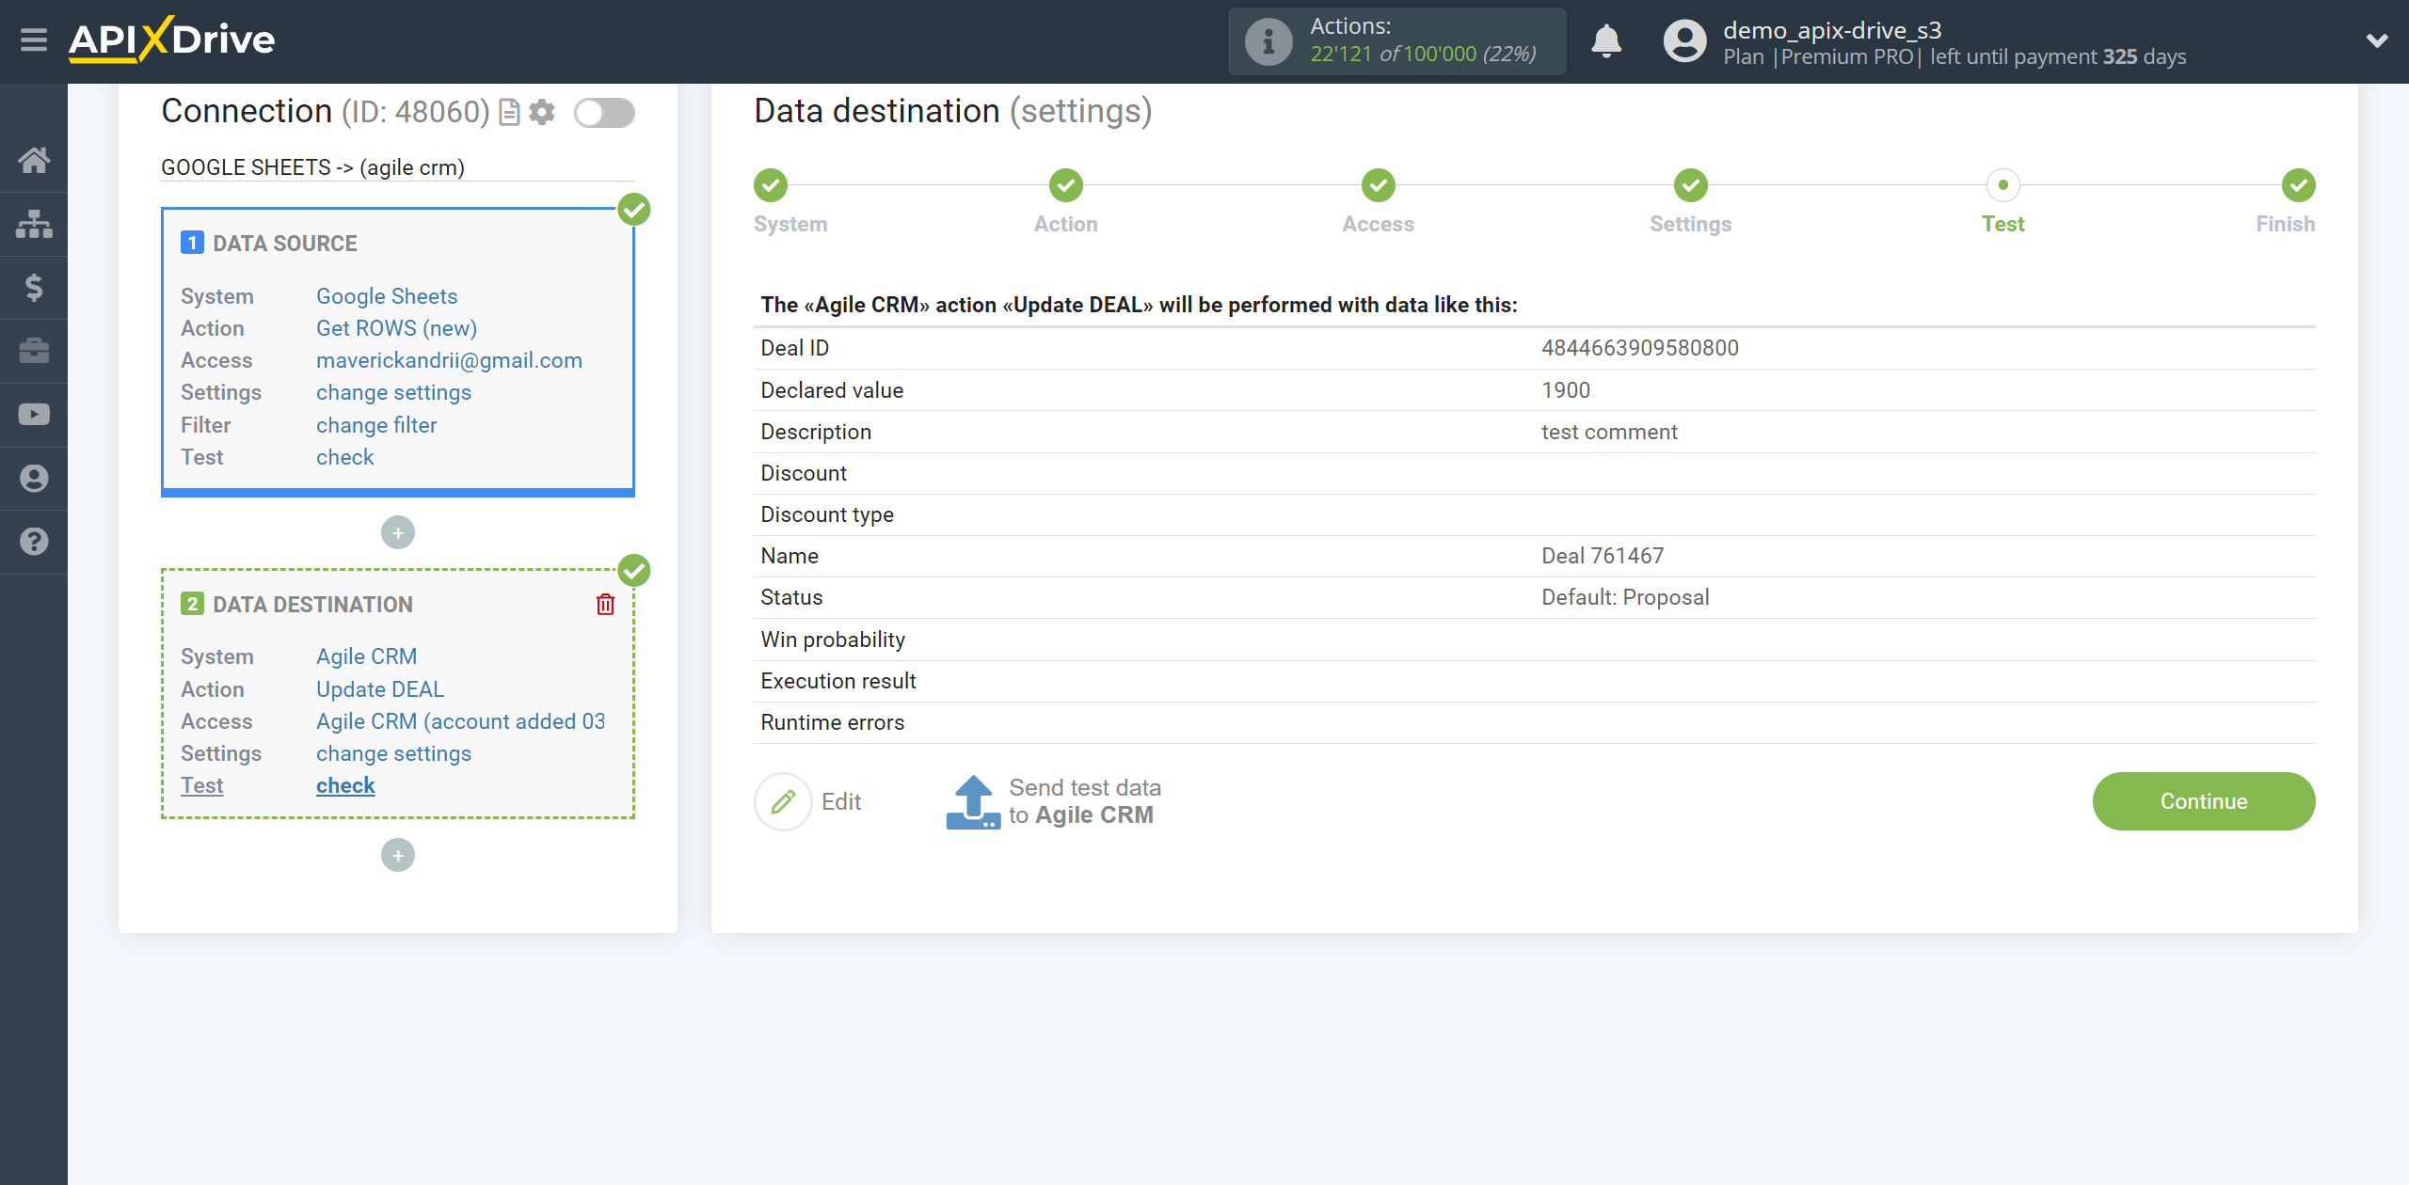The height and width of the screenshot is (1185, 2409).
Task: Click source change settings link
Action: pyautogui.click(x=393, y=392)
